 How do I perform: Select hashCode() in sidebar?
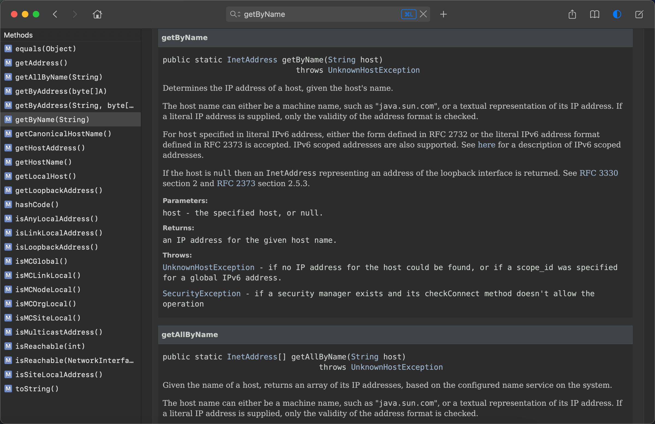tap(71, 204)
